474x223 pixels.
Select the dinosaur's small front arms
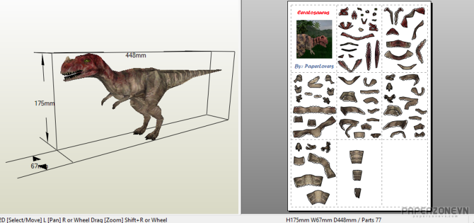(113, 100)
